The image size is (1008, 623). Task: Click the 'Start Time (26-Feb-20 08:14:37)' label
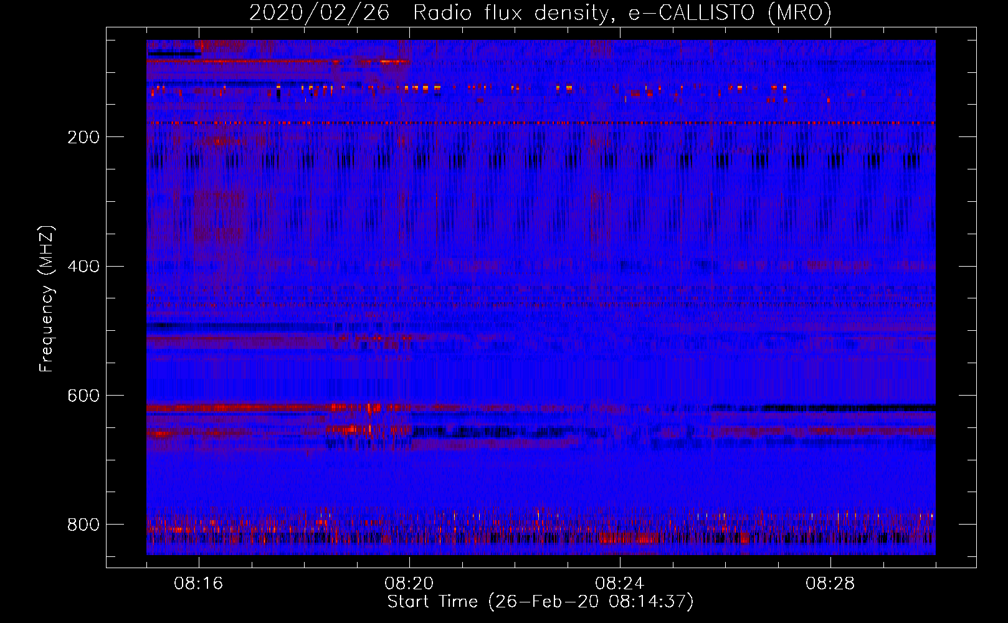pos(540,602)
